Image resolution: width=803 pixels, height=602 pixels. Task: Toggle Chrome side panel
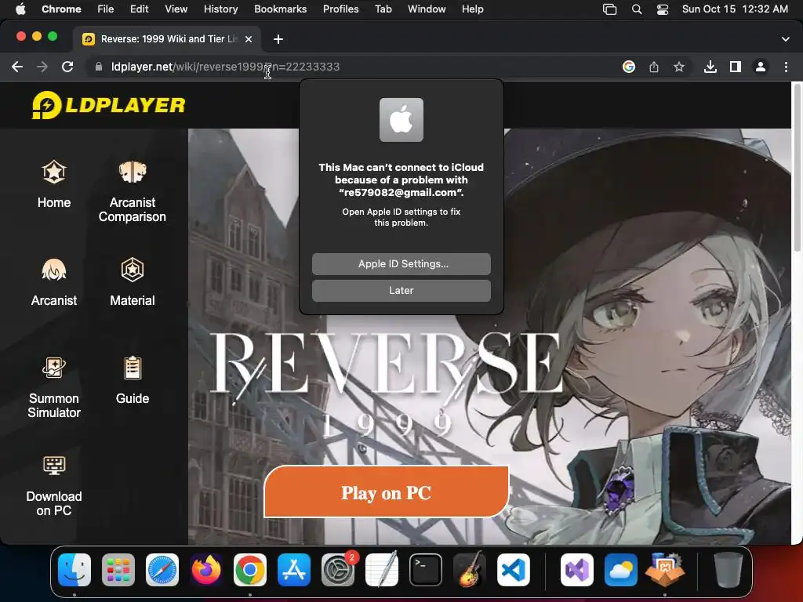point(736,67)
